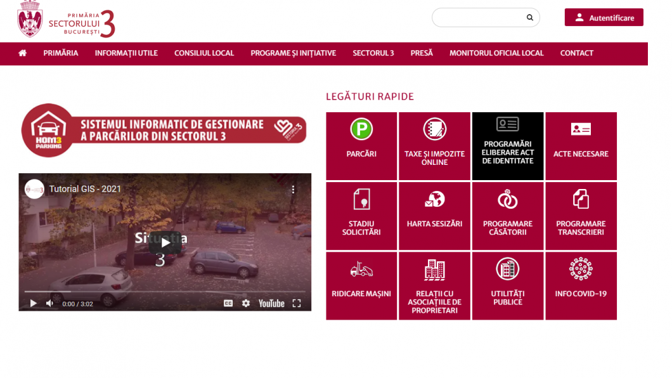
Task: Open Stadiu Solicitări via its document icon
Action: click(361, 199)
